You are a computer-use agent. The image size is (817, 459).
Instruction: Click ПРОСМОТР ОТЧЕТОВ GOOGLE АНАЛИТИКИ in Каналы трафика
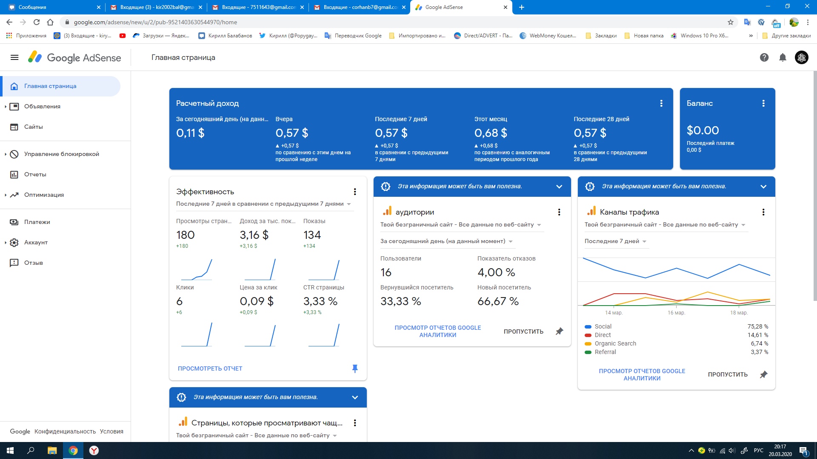[x=642, y=375]
